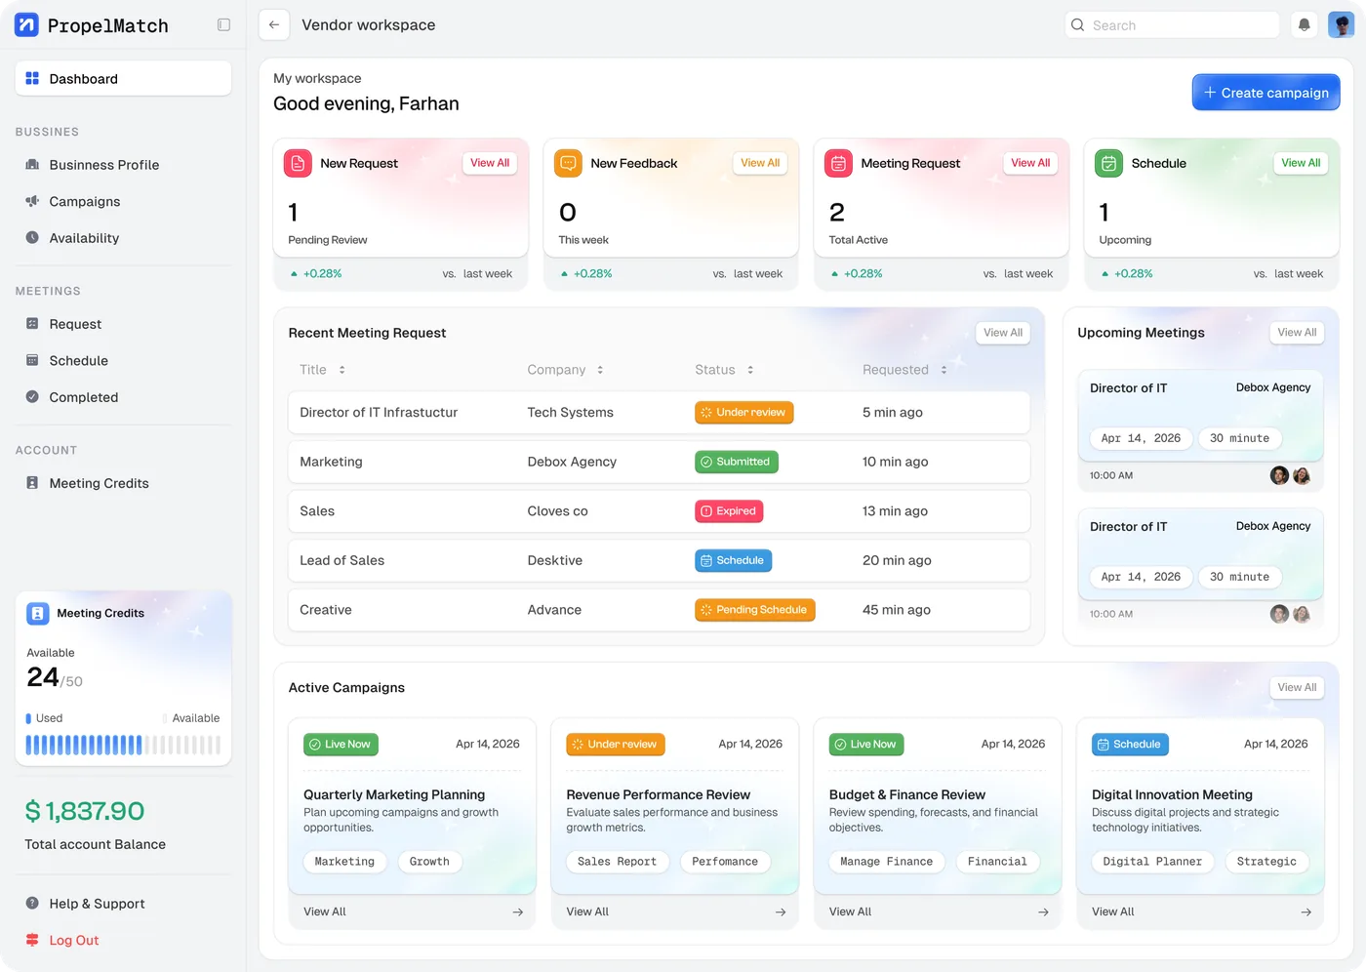Click the PropelMatch logo icon

click(26, 25)
